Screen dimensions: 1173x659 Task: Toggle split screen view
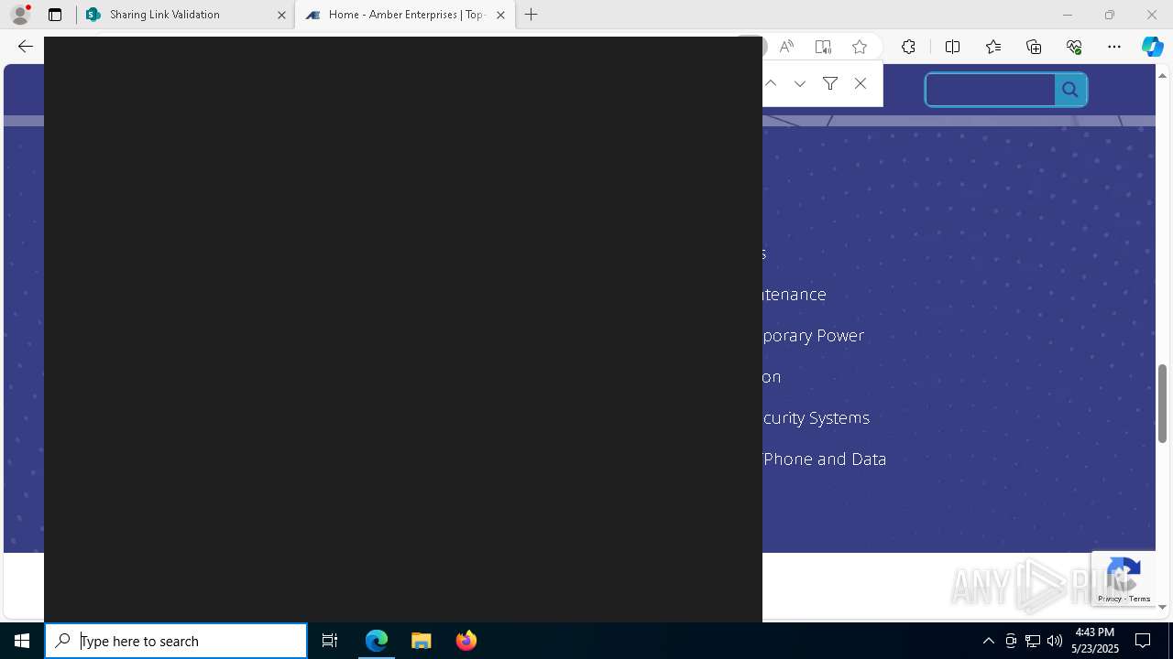(952, 47)
